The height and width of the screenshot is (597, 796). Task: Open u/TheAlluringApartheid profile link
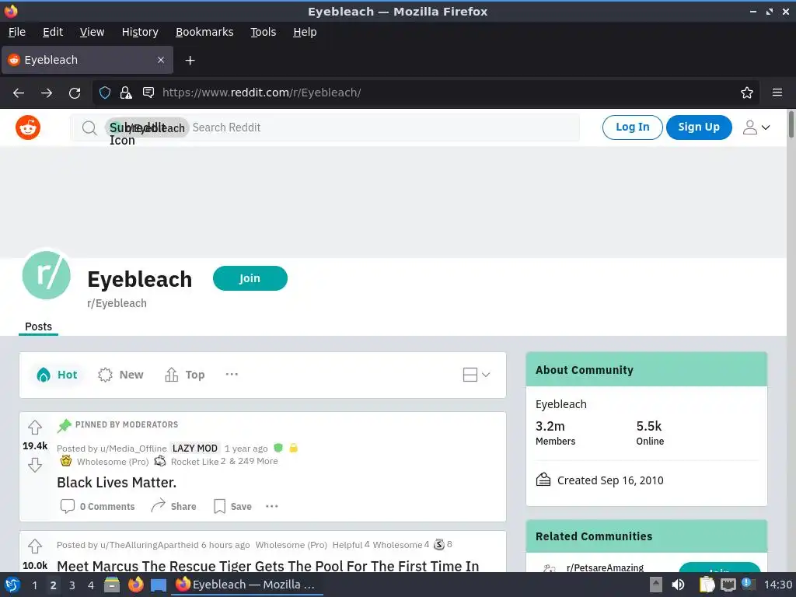click(149, 545)
